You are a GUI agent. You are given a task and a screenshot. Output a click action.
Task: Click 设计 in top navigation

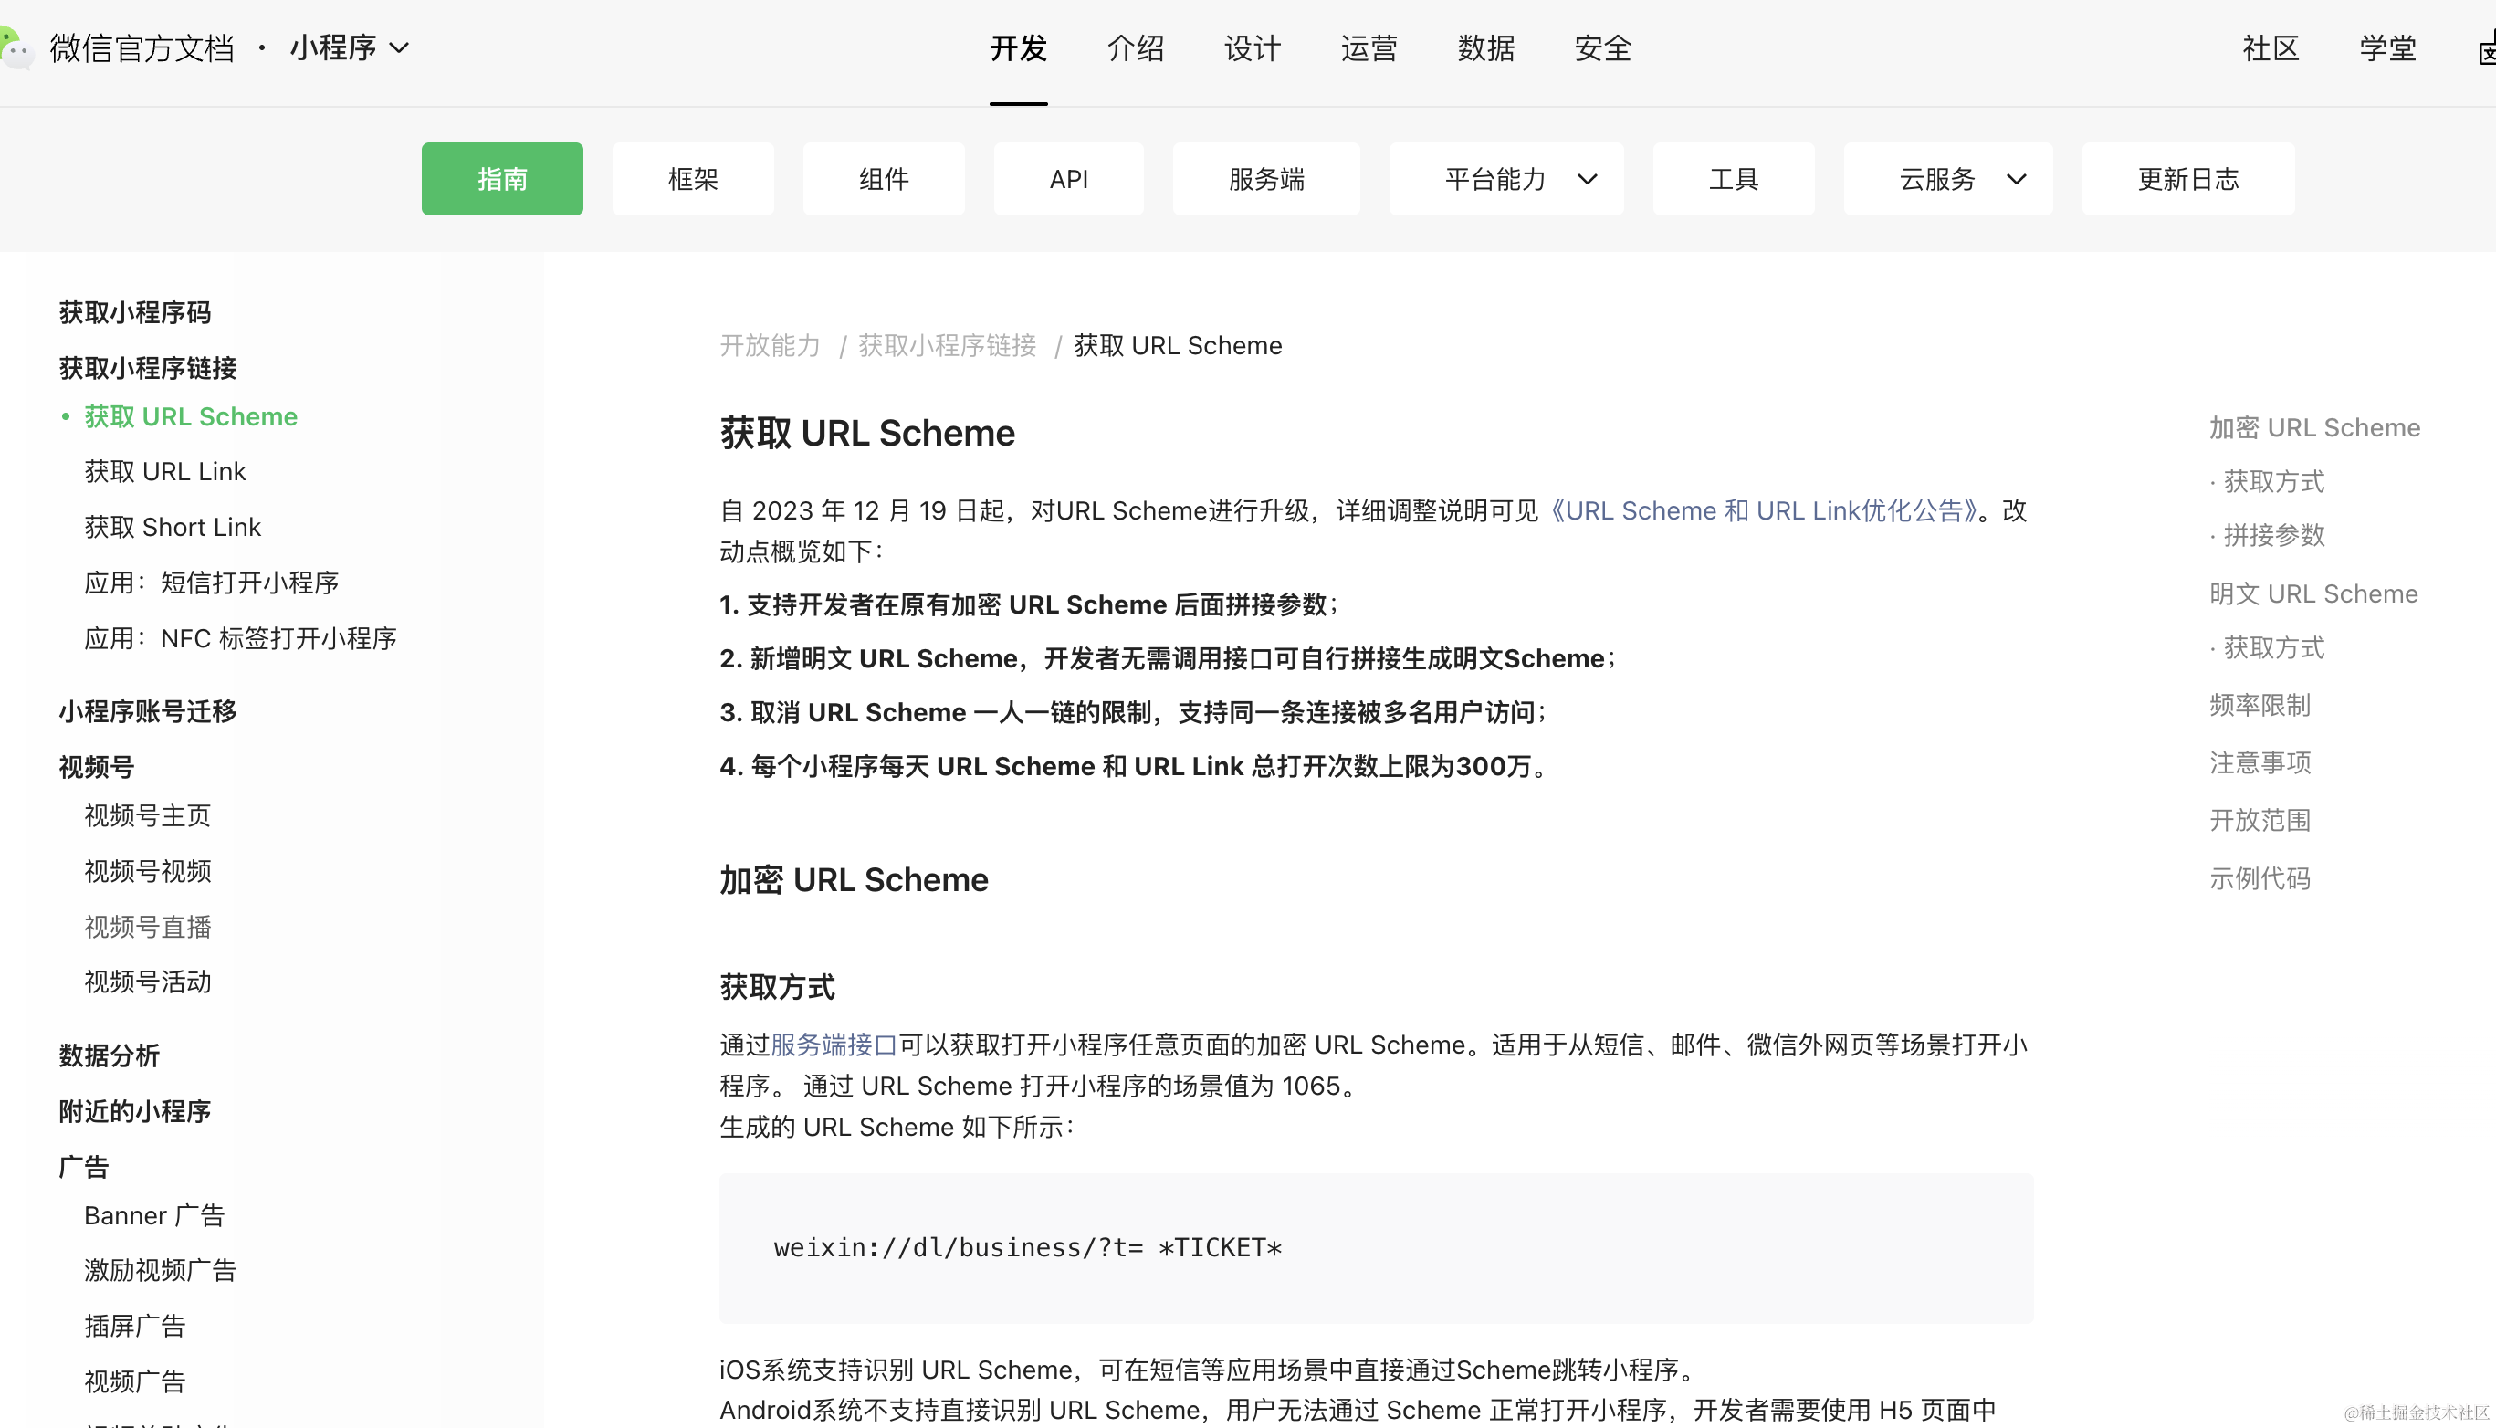point(1252,47)
